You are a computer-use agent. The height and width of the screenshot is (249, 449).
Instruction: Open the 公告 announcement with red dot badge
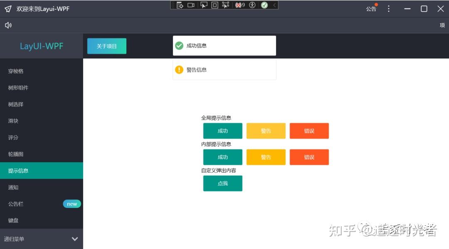pos(371,8)
